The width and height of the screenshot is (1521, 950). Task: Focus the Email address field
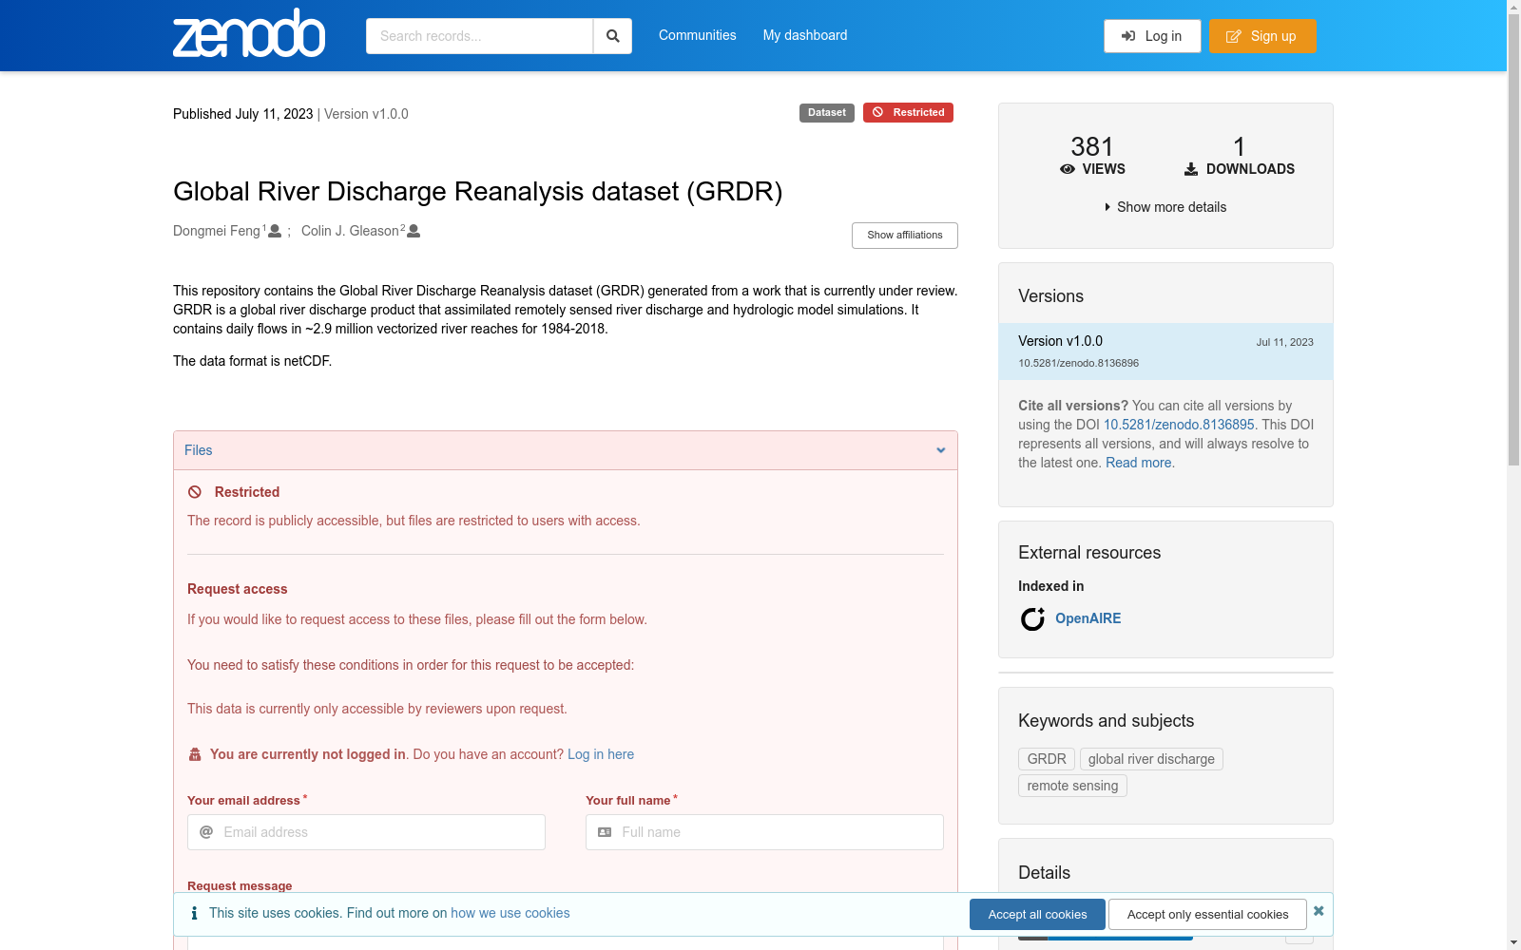pyautogui.click(x=366, y=832)
